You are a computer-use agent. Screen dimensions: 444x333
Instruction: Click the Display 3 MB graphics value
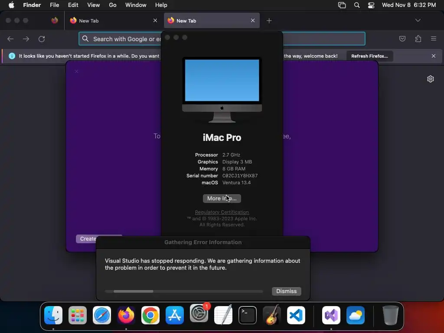(x=237, y=162)
